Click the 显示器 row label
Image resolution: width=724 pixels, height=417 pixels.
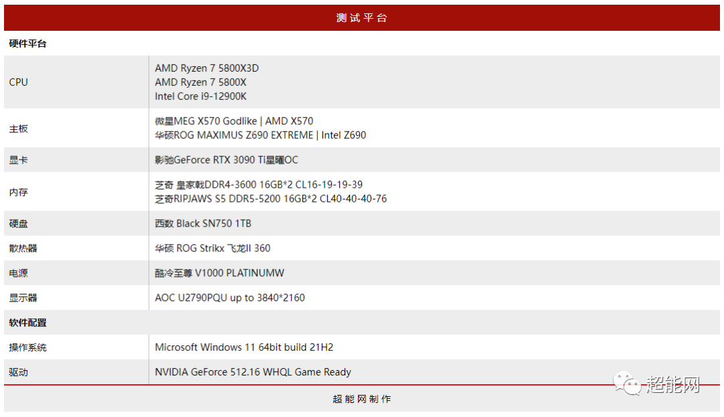tap(23, 298)
